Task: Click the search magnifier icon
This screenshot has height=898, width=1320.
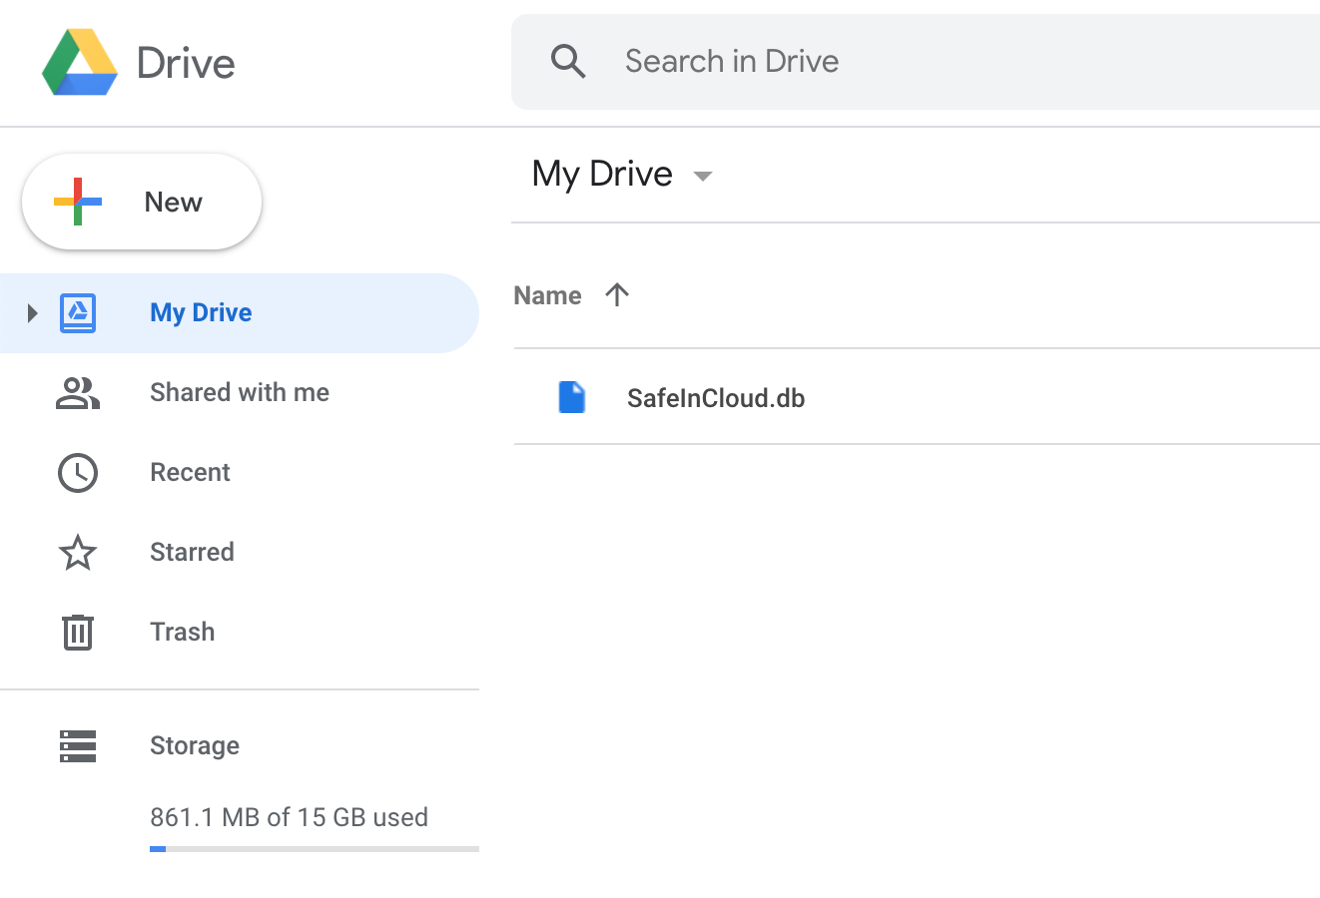Action: (568, 62)
